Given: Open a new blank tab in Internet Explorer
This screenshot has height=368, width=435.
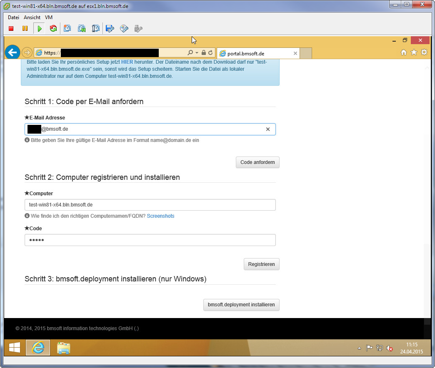Looking at the screenshot, I should 306,53.
